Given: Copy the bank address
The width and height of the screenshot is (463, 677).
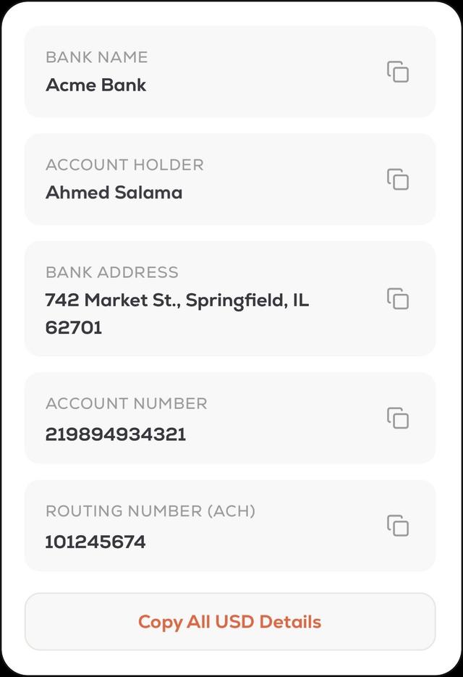Looking at the screenshot, I should 399,299.
